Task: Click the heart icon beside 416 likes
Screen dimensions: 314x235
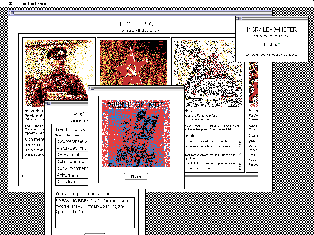Action: 250,110
